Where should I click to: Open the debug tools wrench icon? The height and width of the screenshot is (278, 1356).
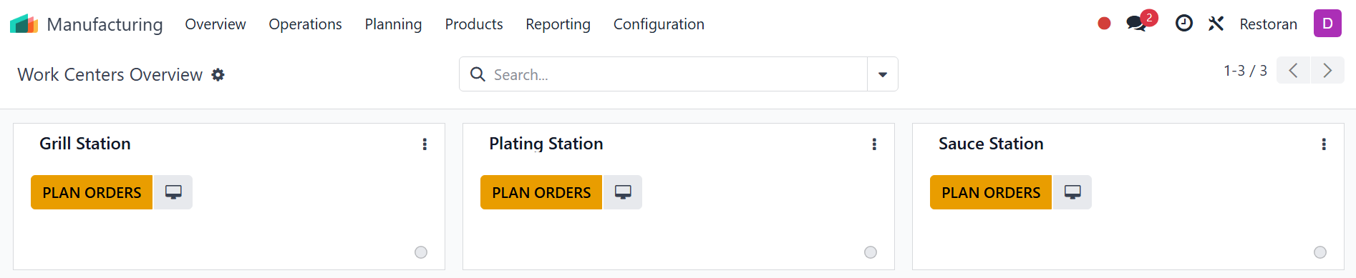click(1216, 24)
